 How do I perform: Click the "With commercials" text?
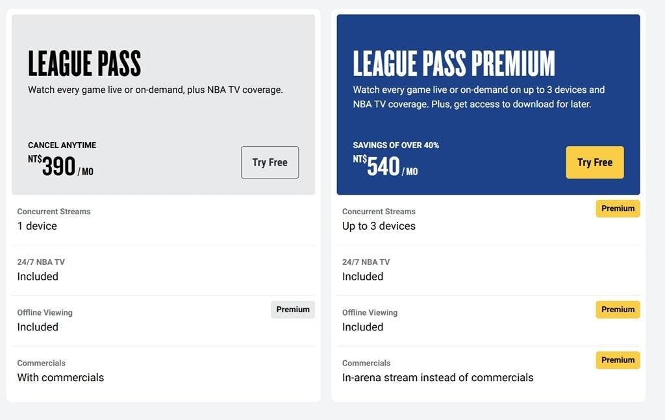click(60, 377)
